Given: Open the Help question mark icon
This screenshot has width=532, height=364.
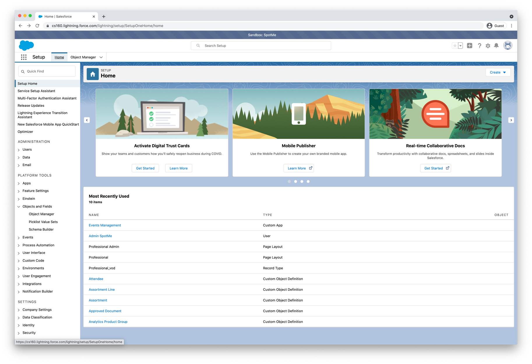Looking at the screenshot, I should point(479,46).
